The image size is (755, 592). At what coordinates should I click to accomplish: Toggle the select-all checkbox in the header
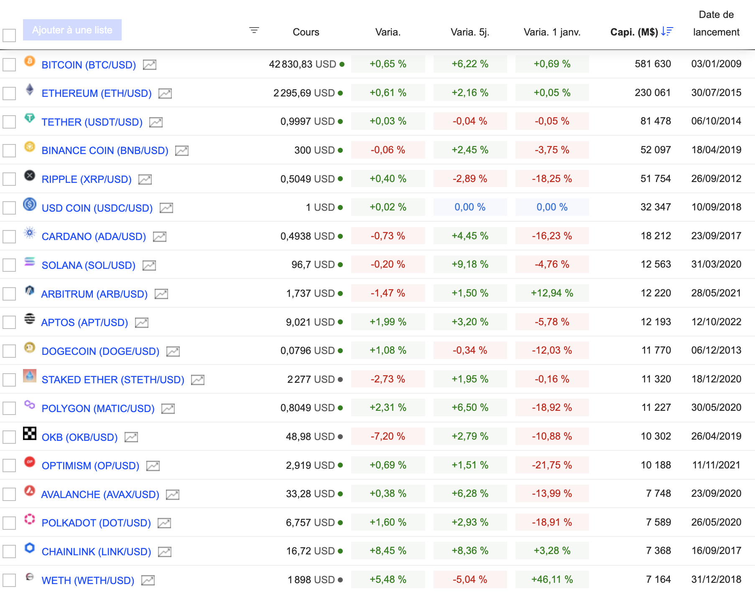(9, 35)
